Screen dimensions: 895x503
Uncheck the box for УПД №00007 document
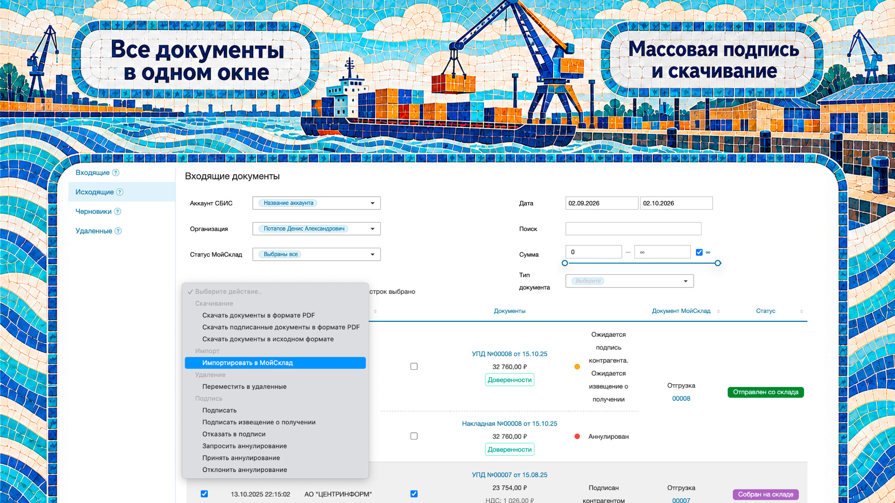[414, 494]
